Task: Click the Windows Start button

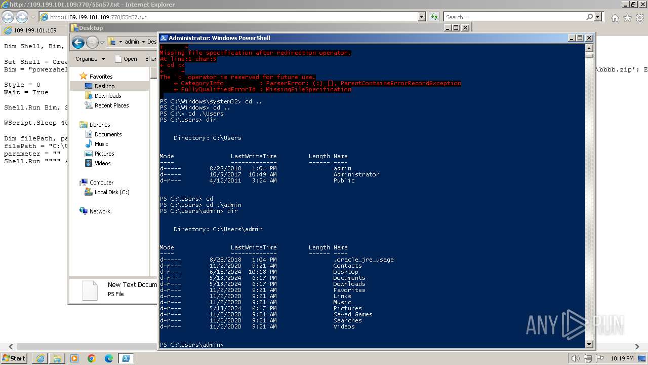Action: click(x=14, y=358)
